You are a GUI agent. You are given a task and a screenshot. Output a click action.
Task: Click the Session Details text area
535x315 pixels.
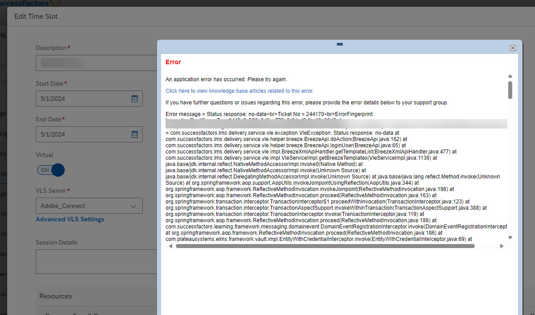[x=96, y=261]
